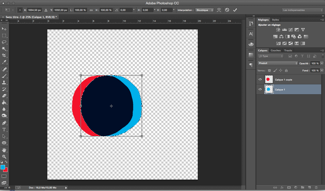
Task: Open the Produit blend mode dropdown
Action: (x=277, y=63)
